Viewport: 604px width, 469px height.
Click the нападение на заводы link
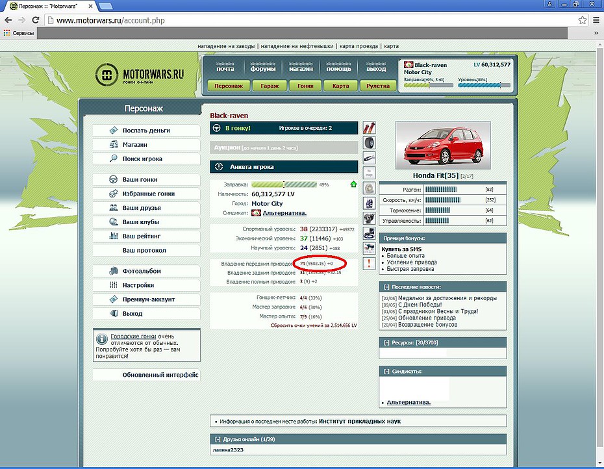[x=226, y=46]
